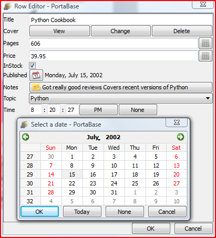
Task: Delete the Cover image
Action: [182, 31]
